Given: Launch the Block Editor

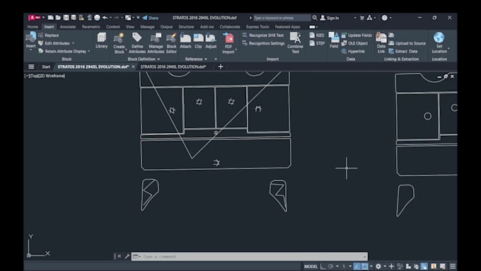Looking at the screenshot, I should tap(171, 43).
